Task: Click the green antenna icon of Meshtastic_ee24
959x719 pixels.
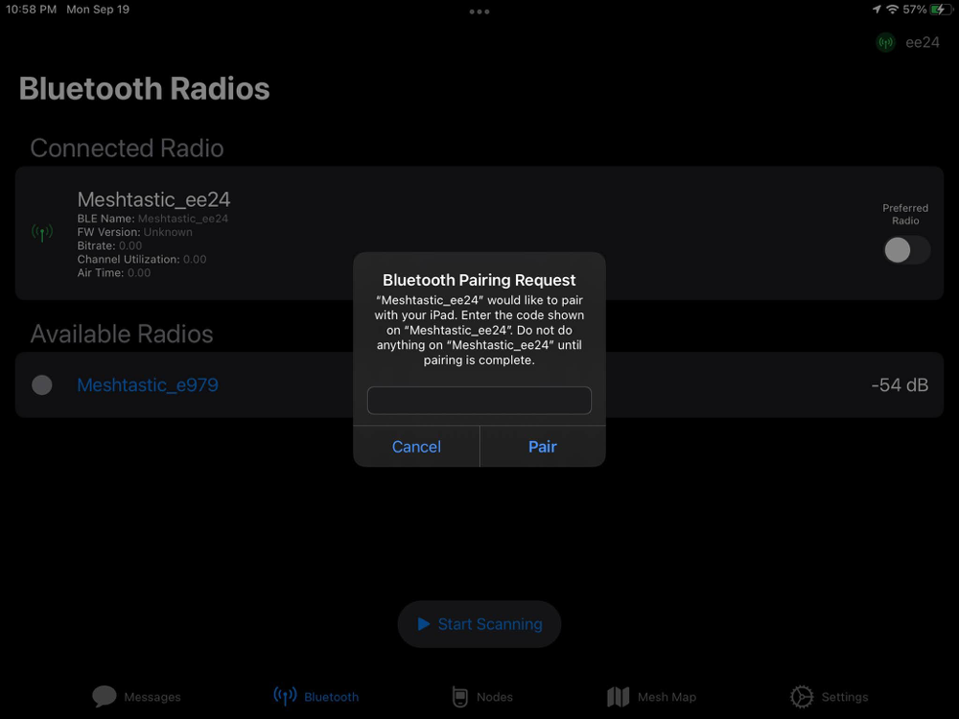Action: click(42, 232)
